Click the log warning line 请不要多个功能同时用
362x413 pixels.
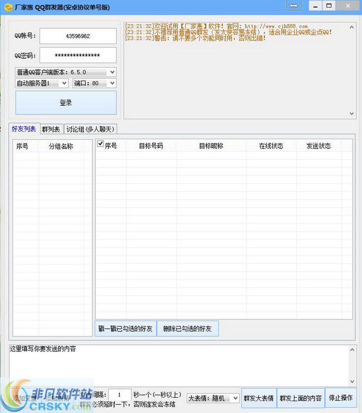[195, 38]
